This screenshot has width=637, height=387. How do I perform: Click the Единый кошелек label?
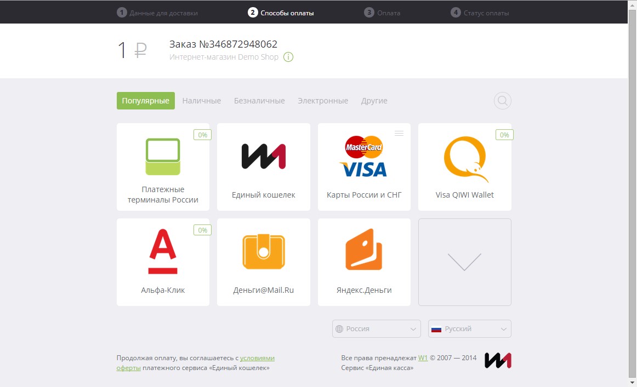(264, 195)
